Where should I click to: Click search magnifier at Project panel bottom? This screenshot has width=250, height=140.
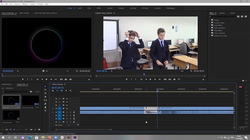(35, 129)
